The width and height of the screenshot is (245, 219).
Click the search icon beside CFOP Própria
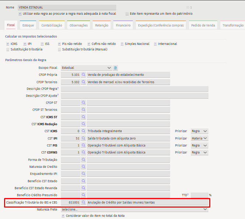pyautogui.click(x=83, y=75)
